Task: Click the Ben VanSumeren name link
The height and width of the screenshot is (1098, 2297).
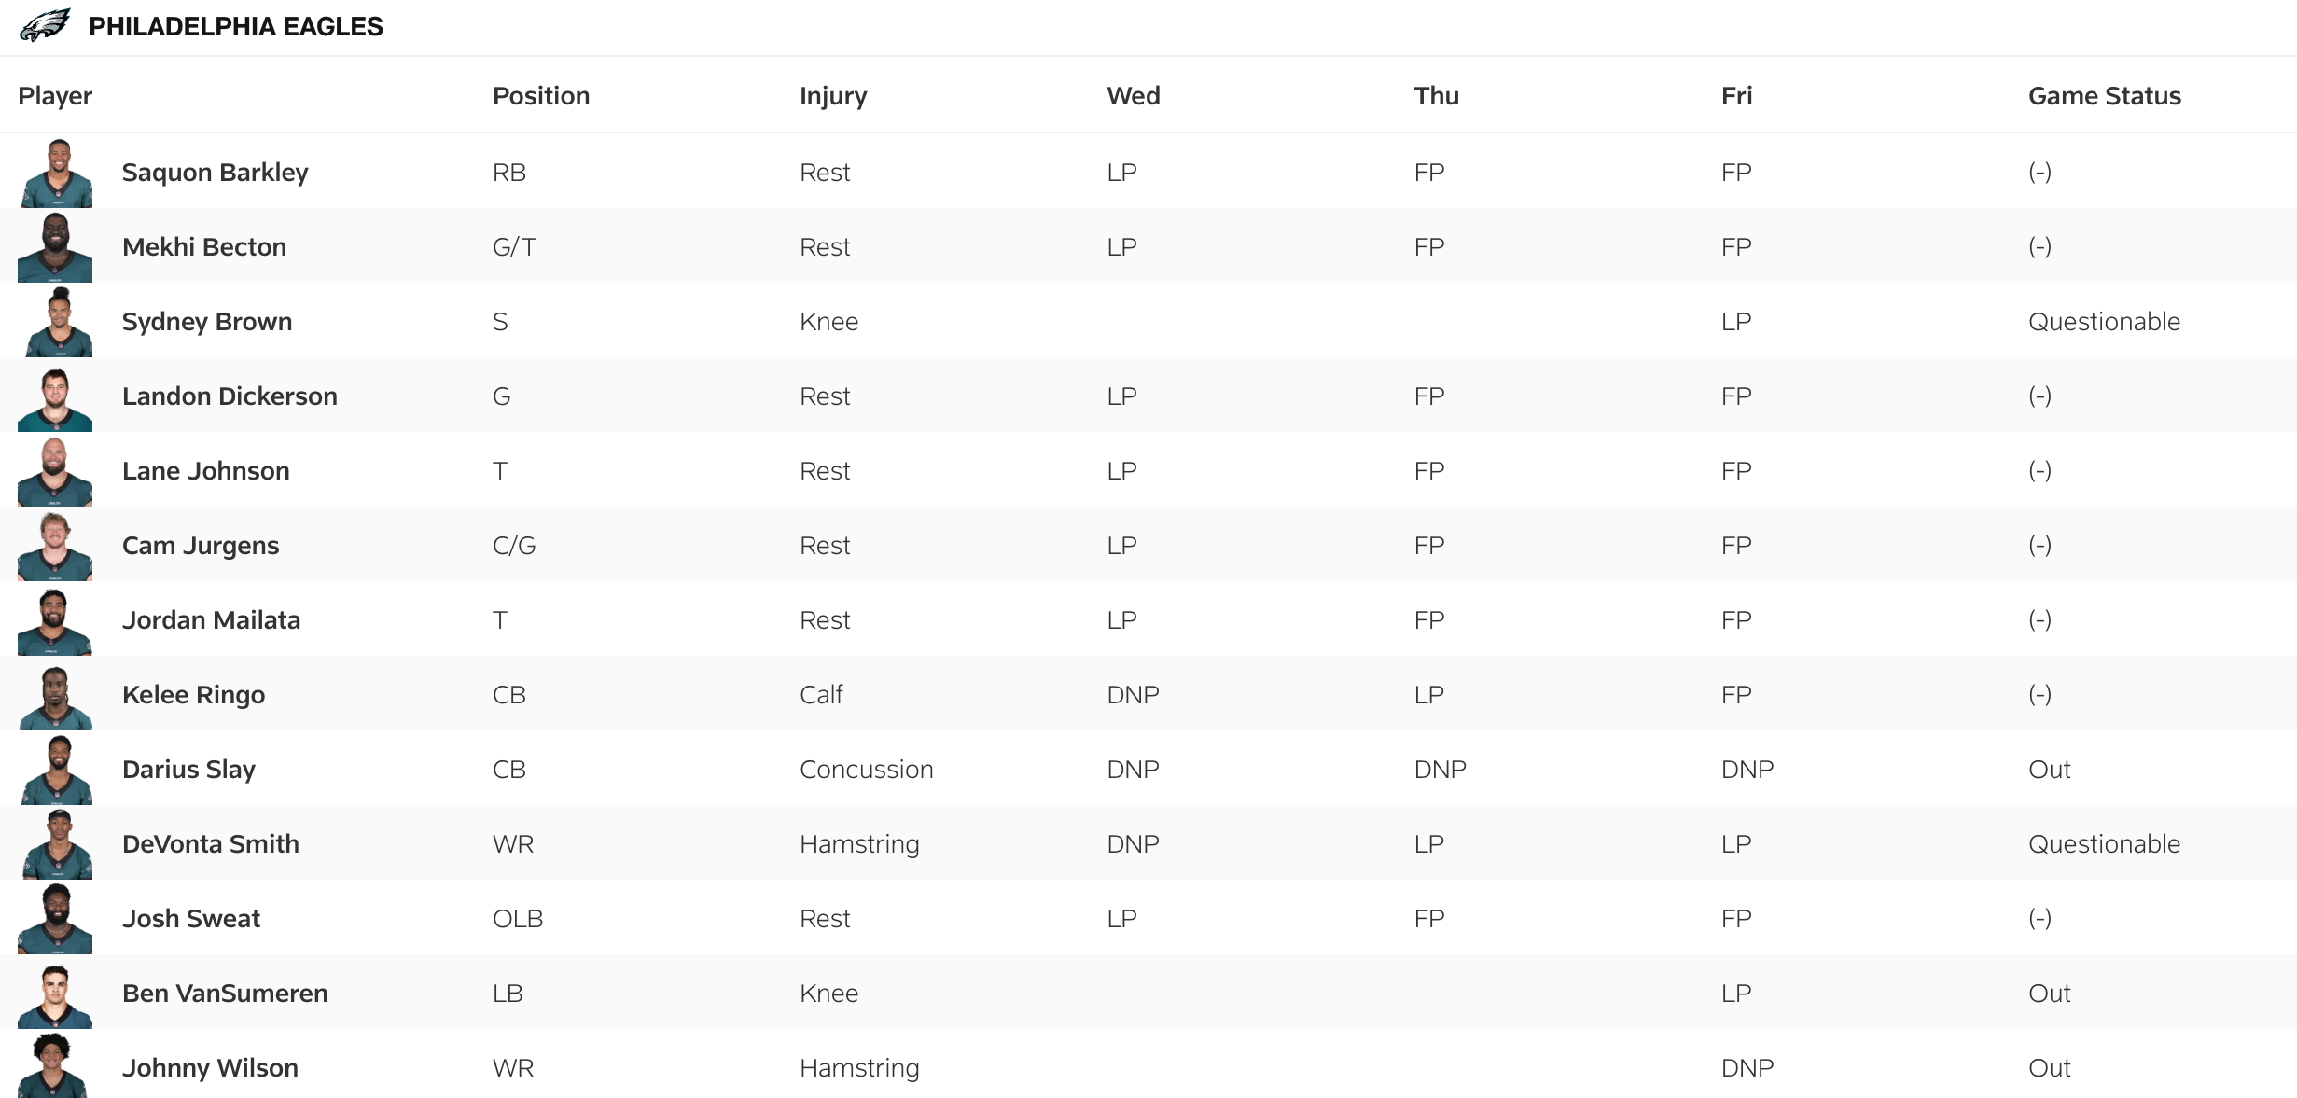Action: click(x=225, y=994)
